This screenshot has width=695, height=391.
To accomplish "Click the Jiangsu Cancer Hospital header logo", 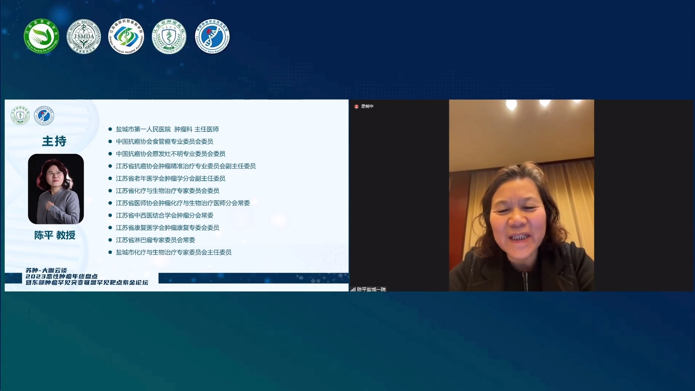I will click(x=169, y=37).
